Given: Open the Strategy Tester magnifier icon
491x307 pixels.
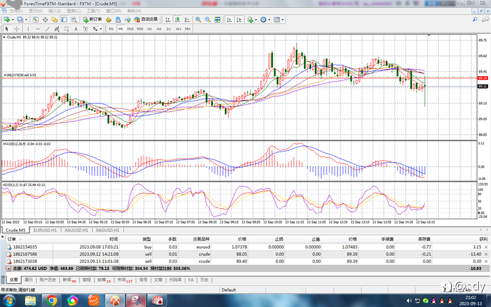Looking at the screenshot, I should 74,20.
